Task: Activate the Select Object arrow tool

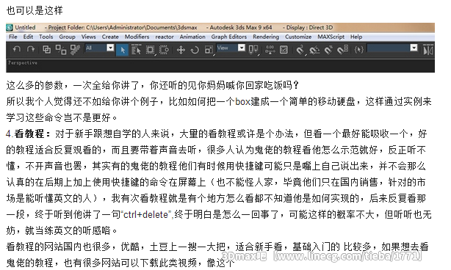Action: click(123, 50)
